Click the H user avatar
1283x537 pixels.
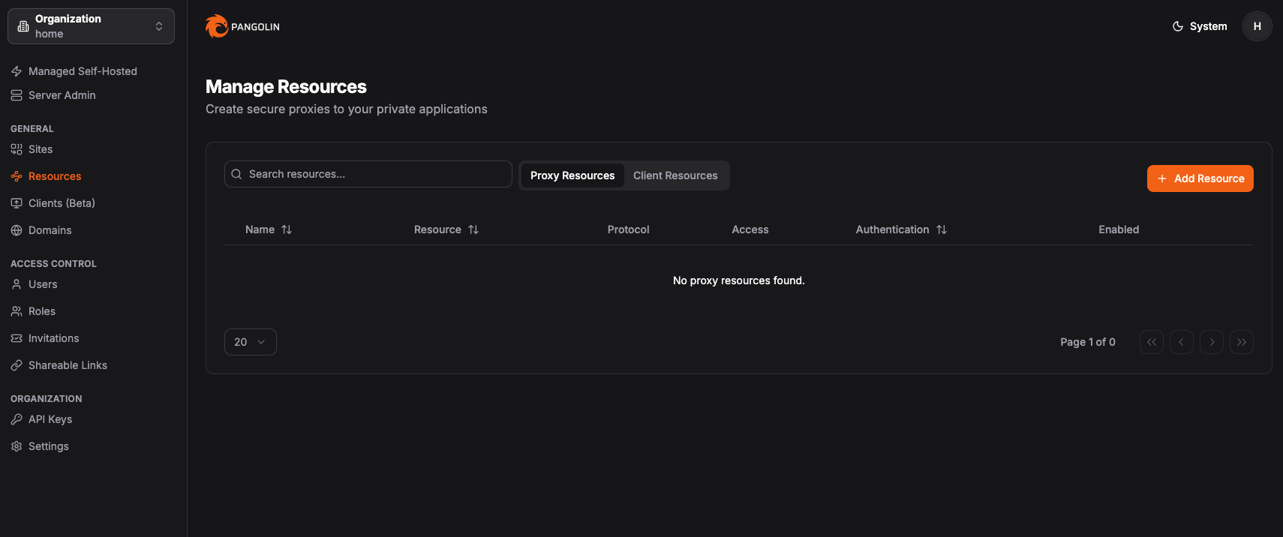(1257, 26)
